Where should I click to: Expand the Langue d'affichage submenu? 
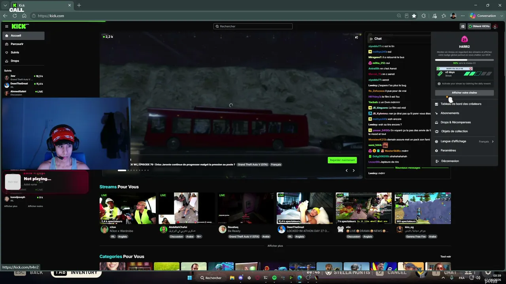(x=464, y=141)
